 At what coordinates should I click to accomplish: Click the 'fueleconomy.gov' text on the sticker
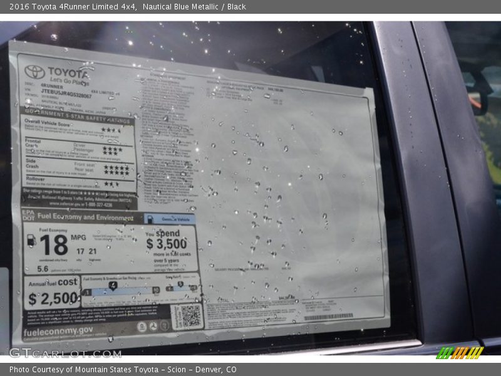click(58, 331)
